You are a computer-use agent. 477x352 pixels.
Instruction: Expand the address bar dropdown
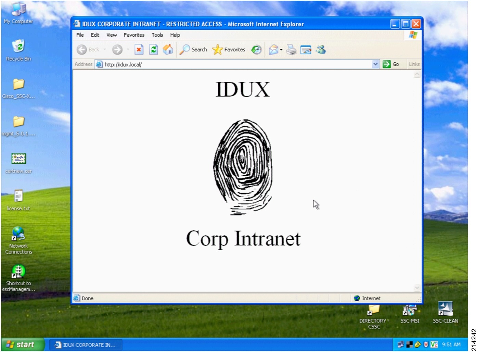click(375, 64)
